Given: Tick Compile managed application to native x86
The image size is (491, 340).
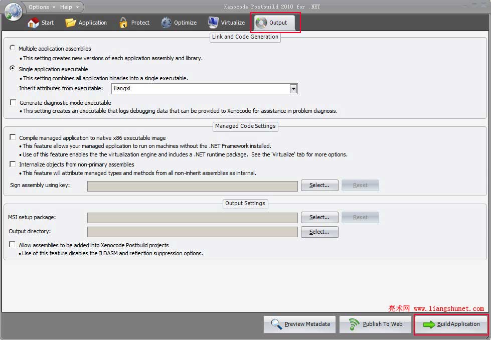Looking at the screenshot, I should 13,137.
